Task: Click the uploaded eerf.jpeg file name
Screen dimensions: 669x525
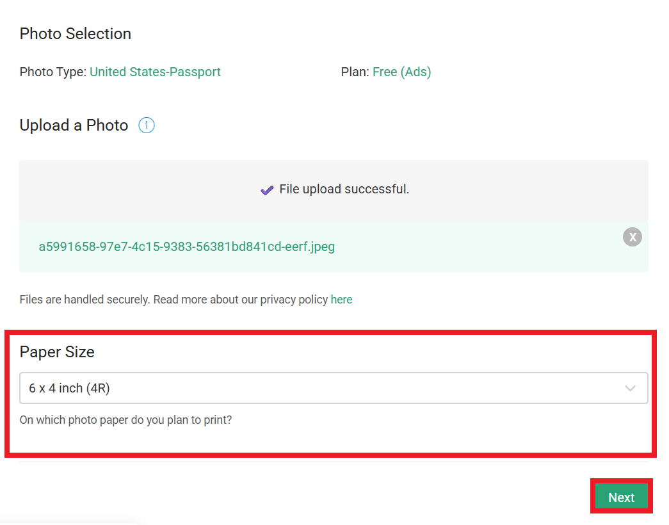Action: tap(186, 246)
